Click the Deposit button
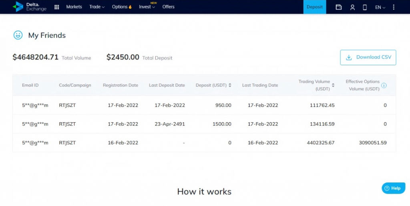The height and width of the screenshot is (206, 410). 315,7
